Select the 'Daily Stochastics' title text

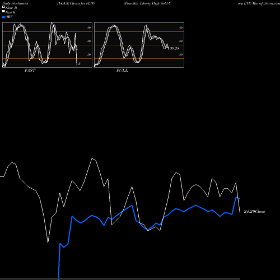click(15, 3)
